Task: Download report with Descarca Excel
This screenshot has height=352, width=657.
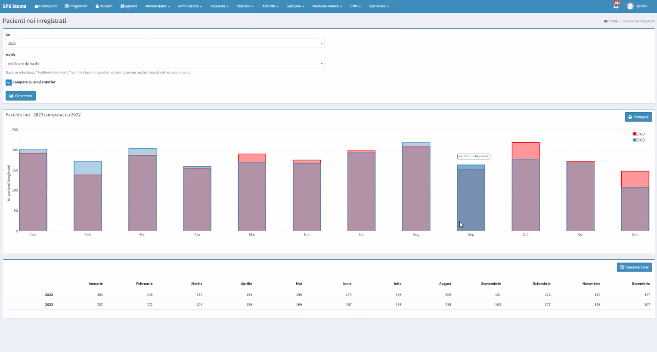Action: (634, 267)
